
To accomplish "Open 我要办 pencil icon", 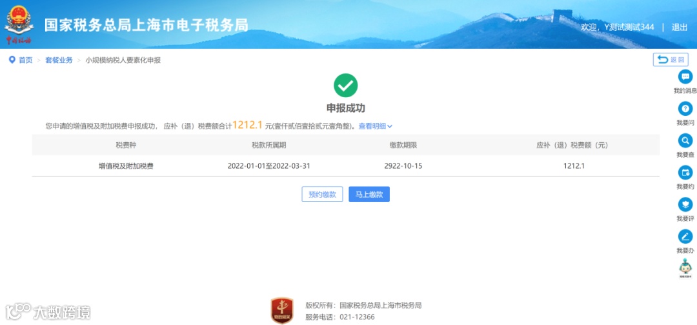I will tap(685, 236).
